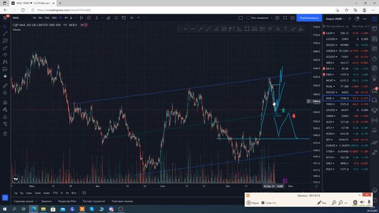Select the layout rectangle icon
Image resolution: width=379 pixels, height=213 pixels.
[x=240, y=18]
